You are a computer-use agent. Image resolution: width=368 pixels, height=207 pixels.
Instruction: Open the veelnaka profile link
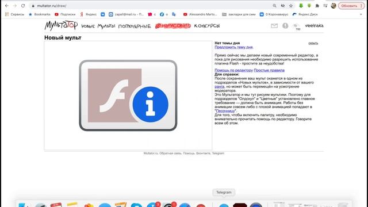coord(314,25)
